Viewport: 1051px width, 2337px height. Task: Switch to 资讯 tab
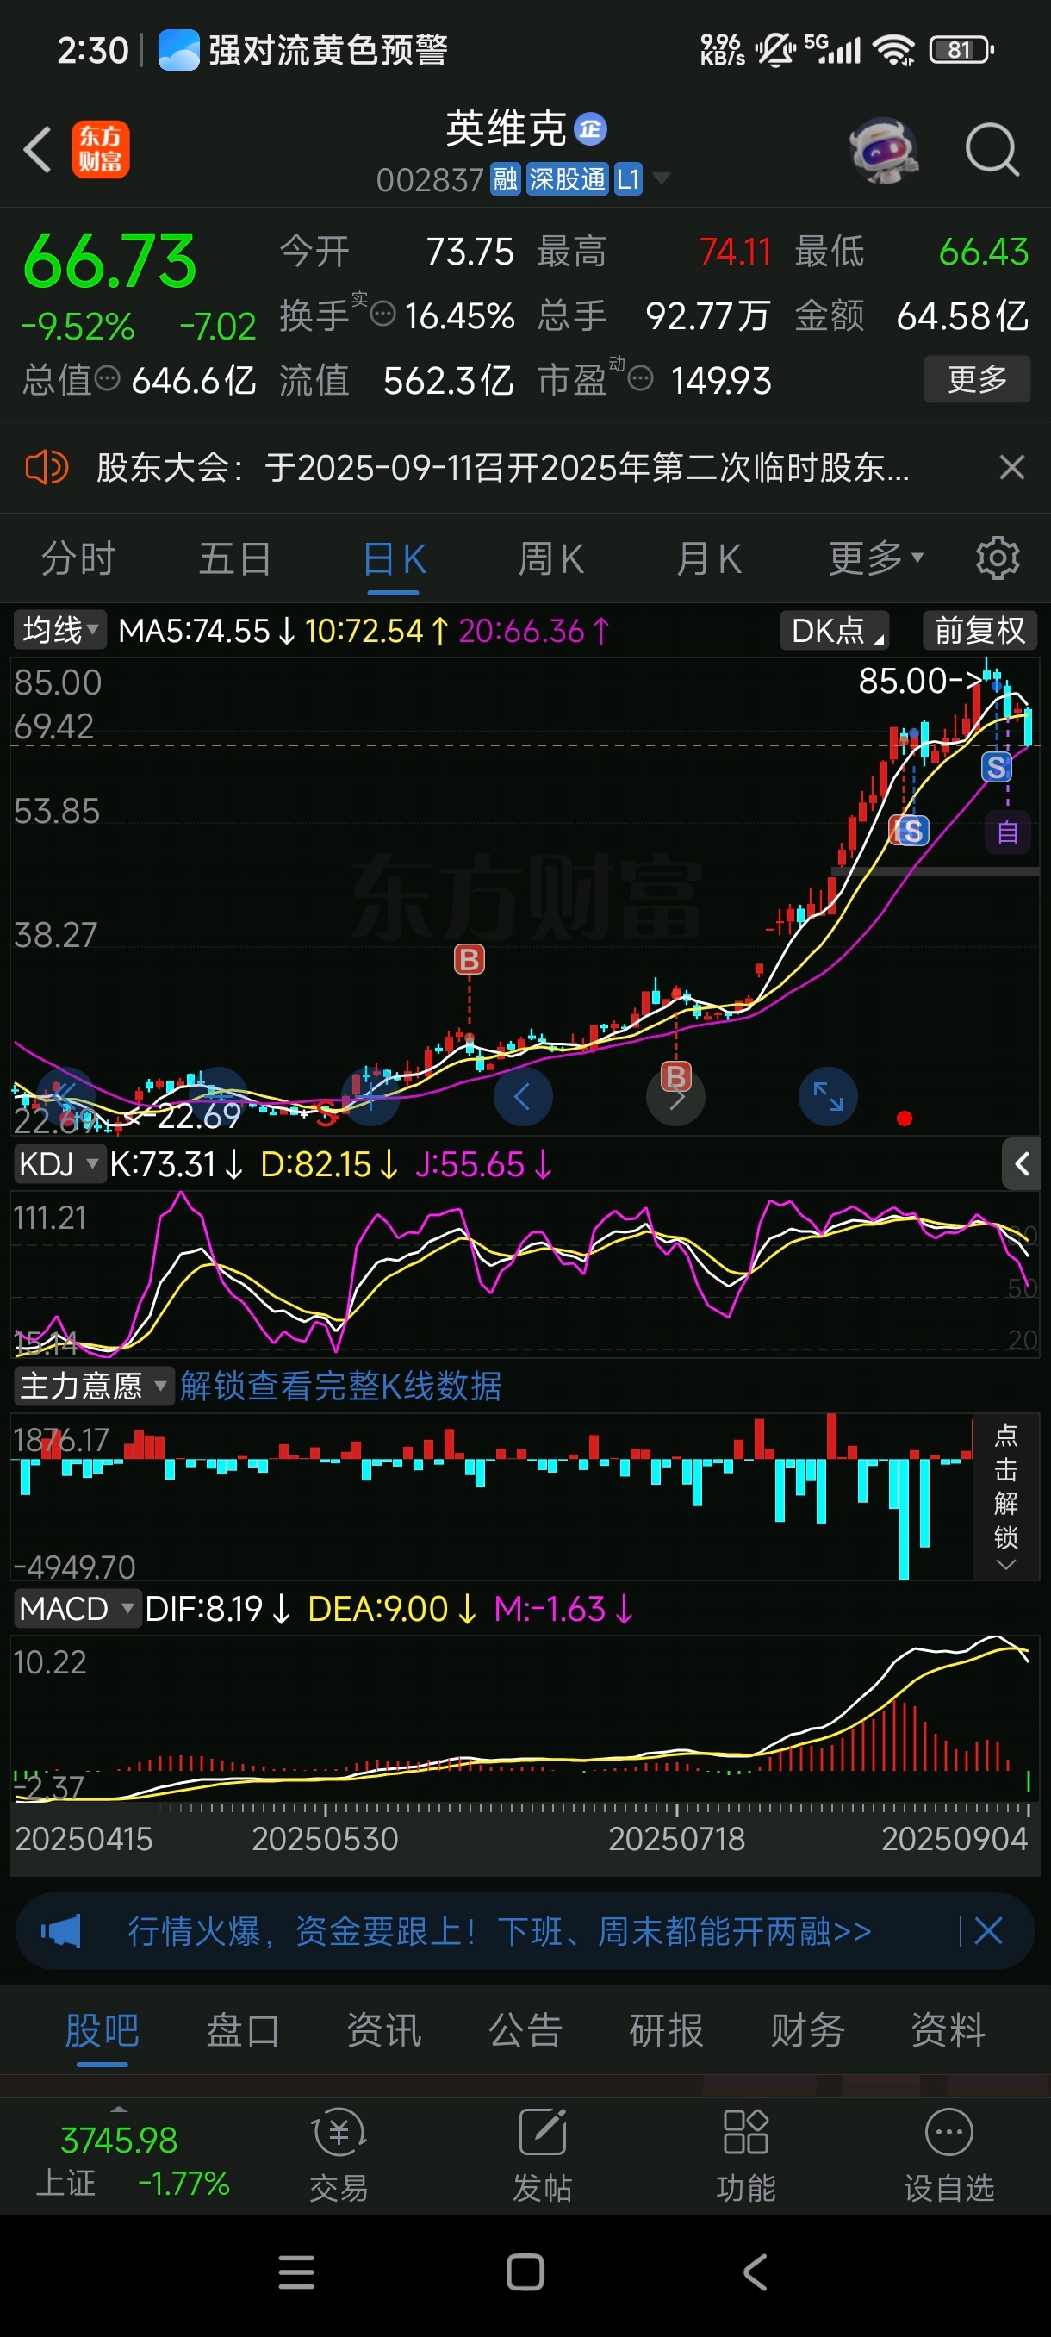[x=384, y=2030]
